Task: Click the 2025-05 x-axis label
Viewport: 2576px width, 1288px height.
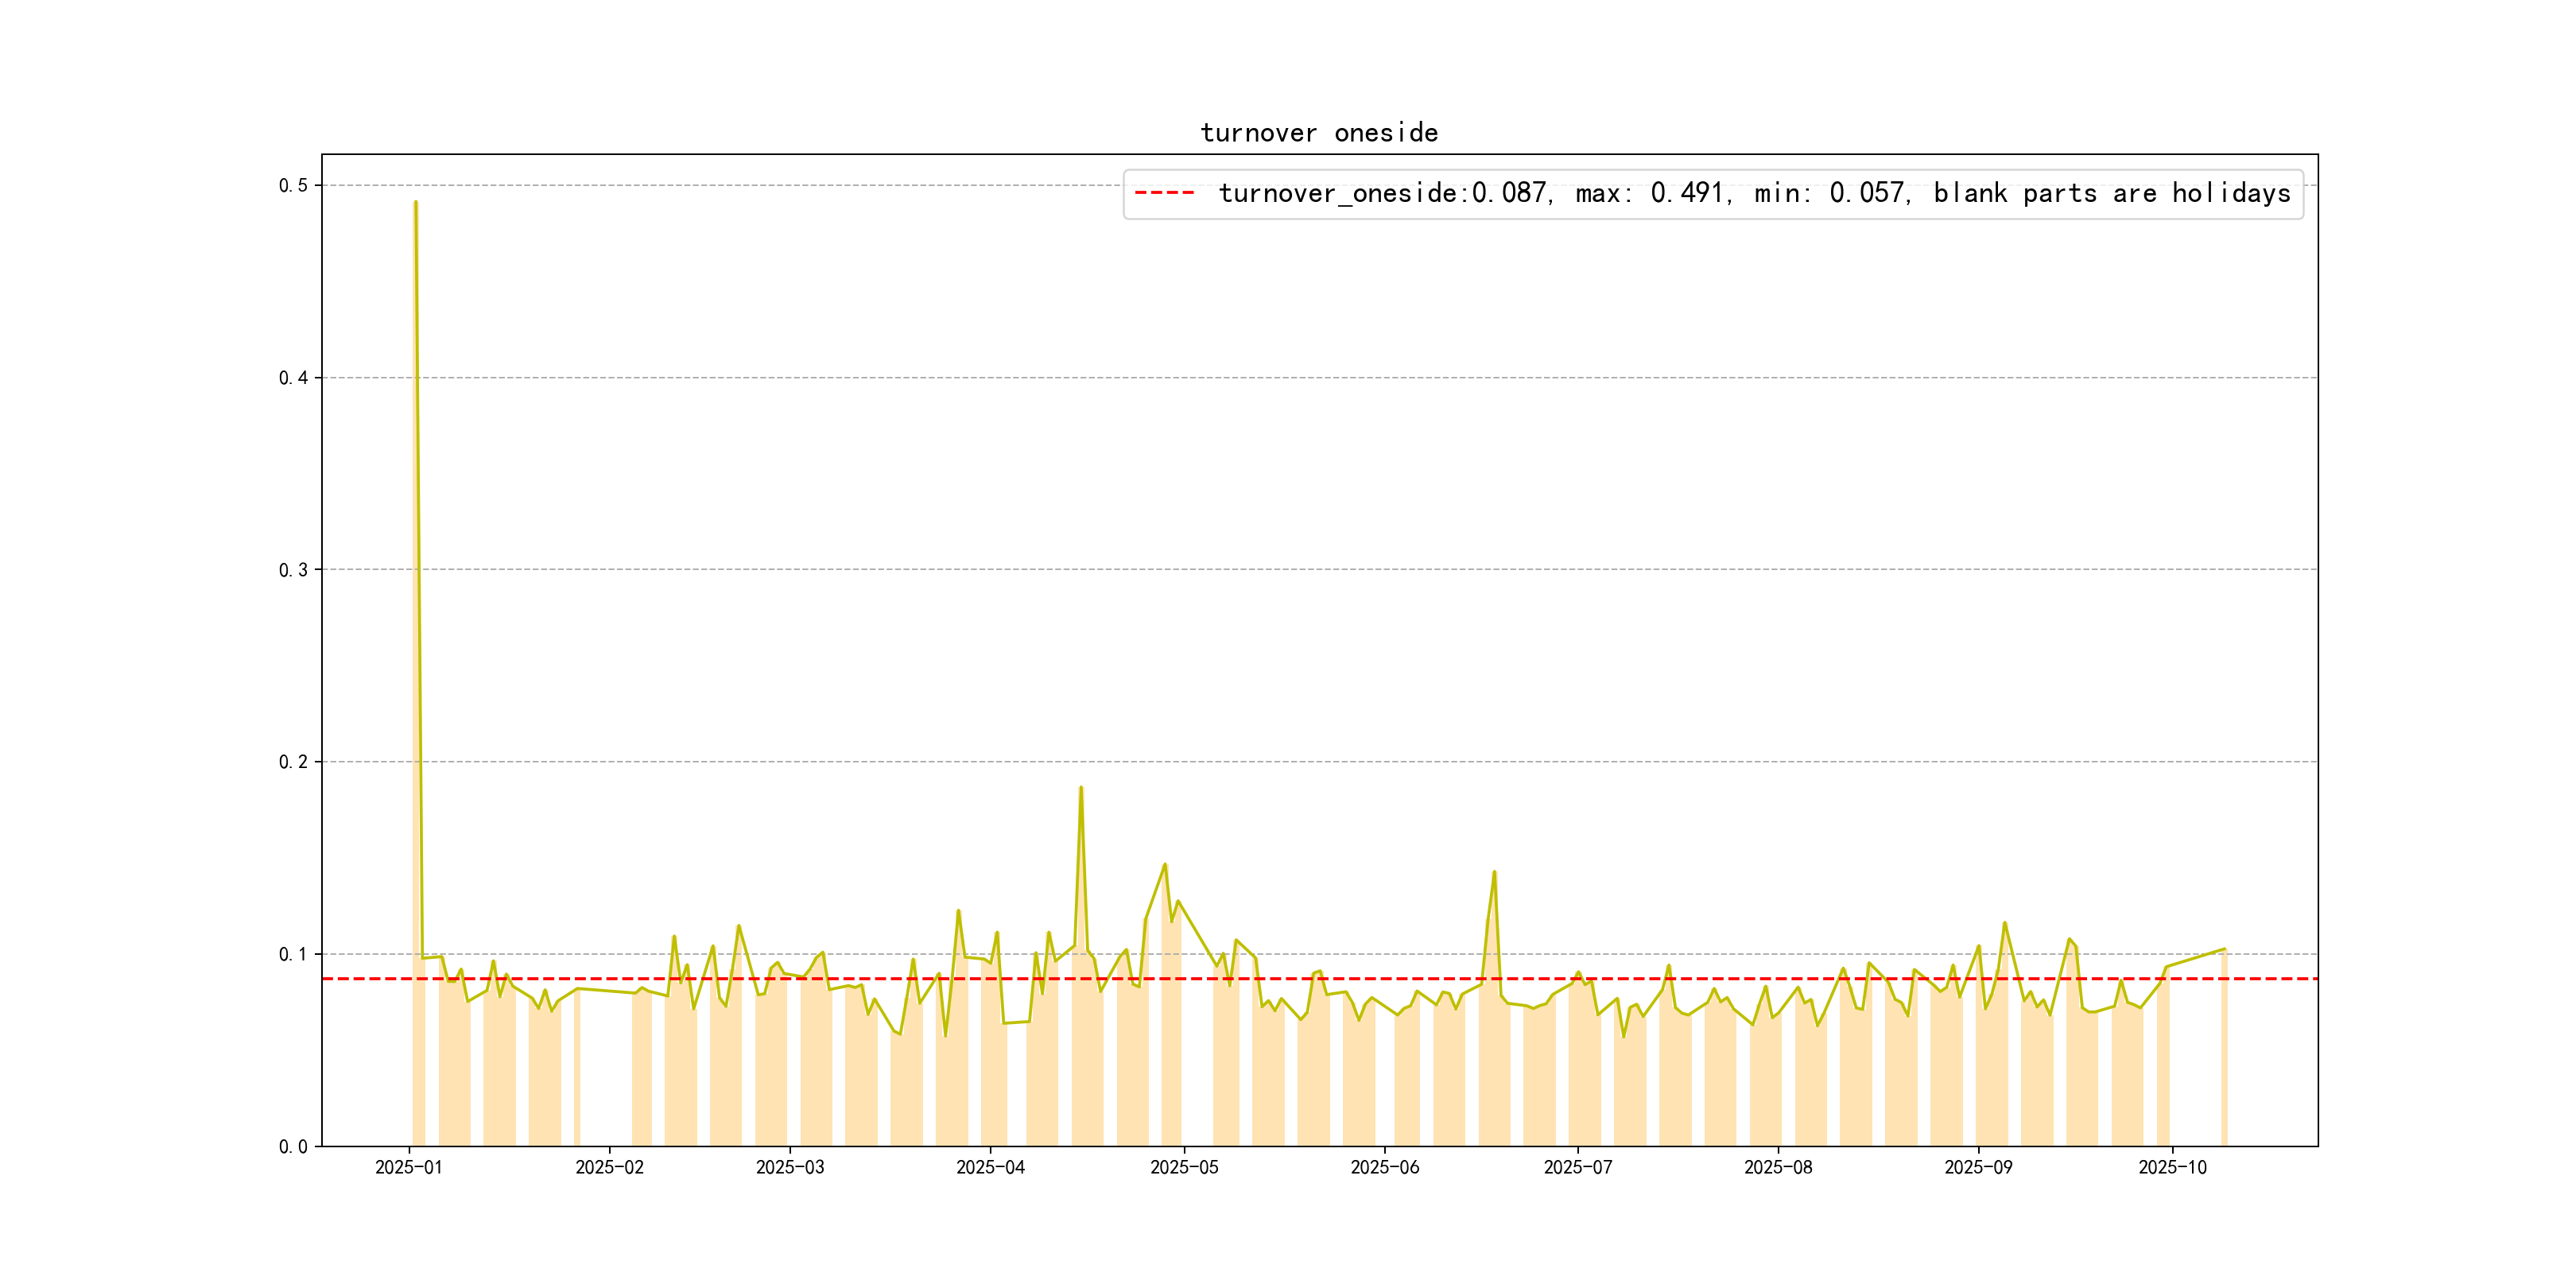Action: pos(1184,1168)
